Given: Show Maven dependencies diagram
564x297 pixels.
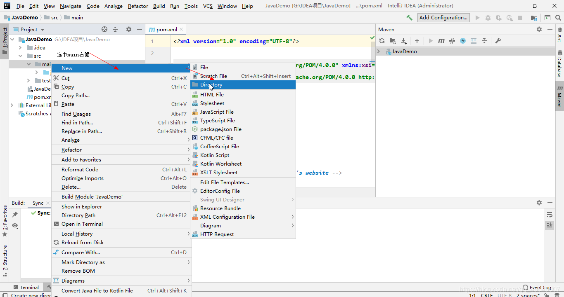Looking at the screenshot, I should point(474,41).
